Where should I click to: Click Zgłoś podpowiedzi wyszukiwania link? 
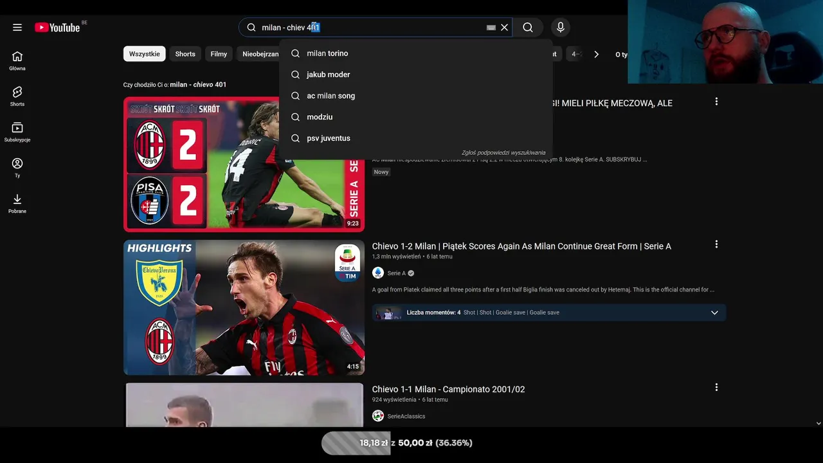(x=503, y=153)
